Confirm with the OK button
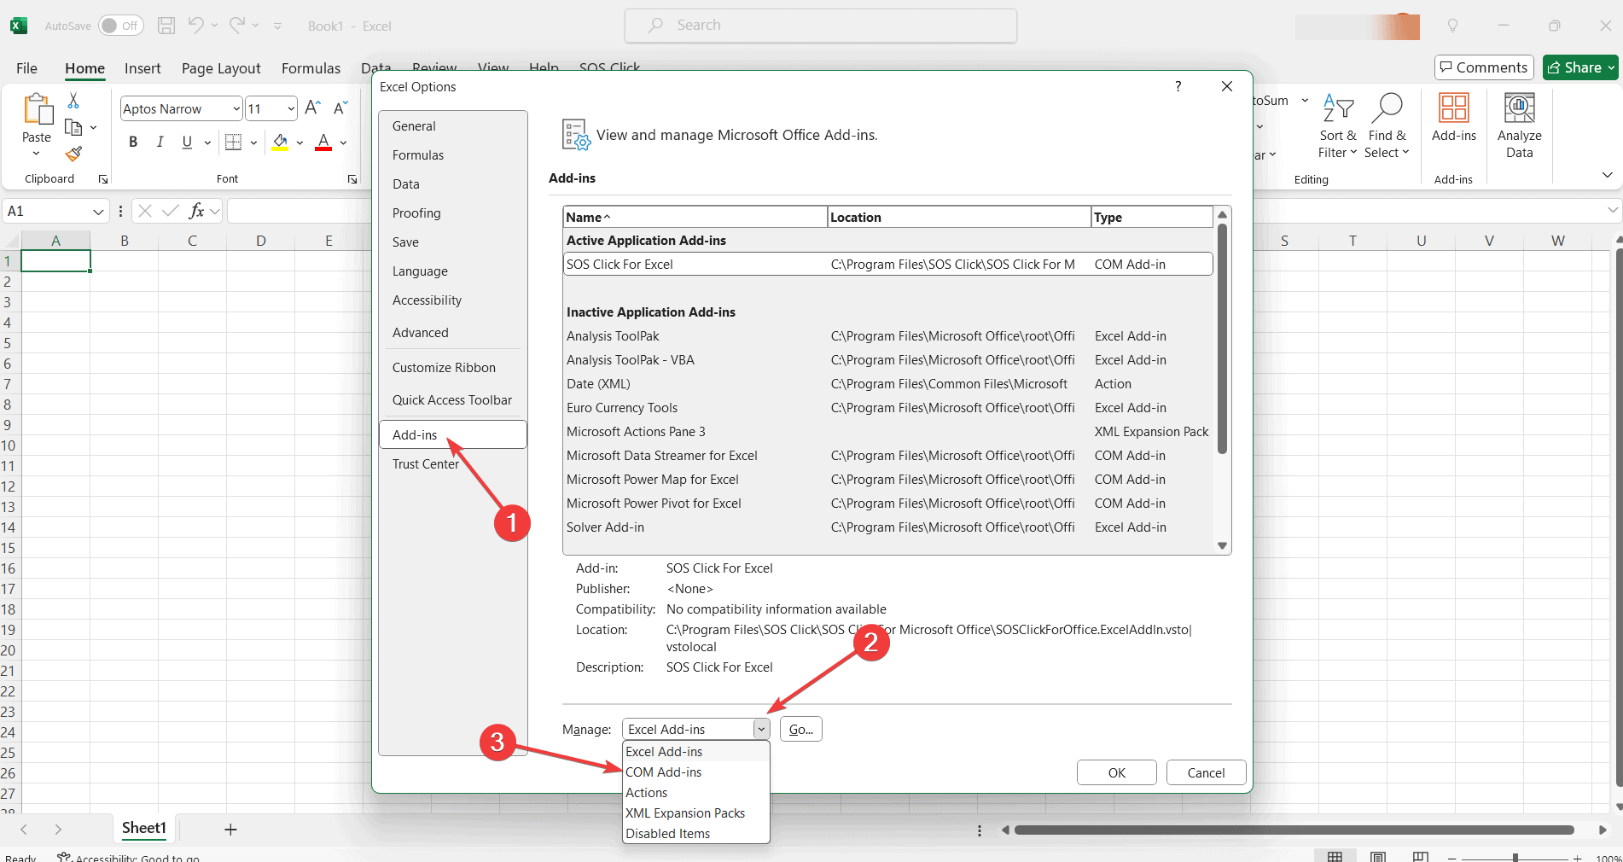1623x862 pixels. click(x=1116, y=772)
